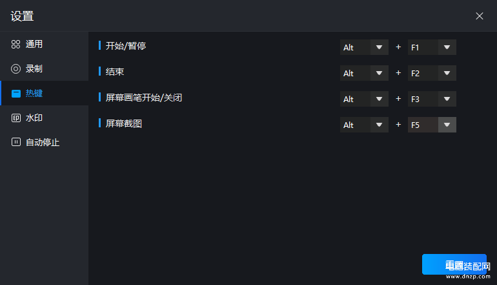Click the 自动停止 auto-stop pause icon
The image size is (497, 285).
[x=16, y=142]
